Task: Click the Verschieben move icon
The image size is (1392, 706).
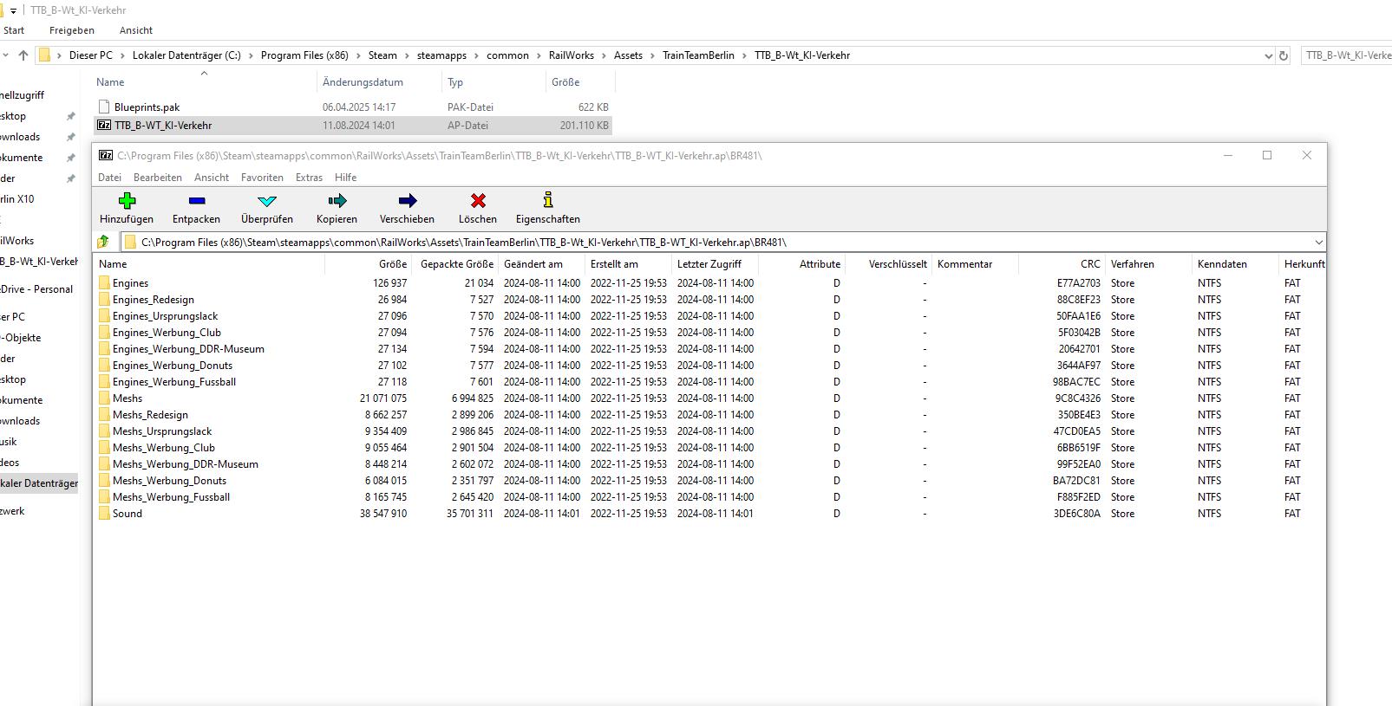Action: [407, 201]
